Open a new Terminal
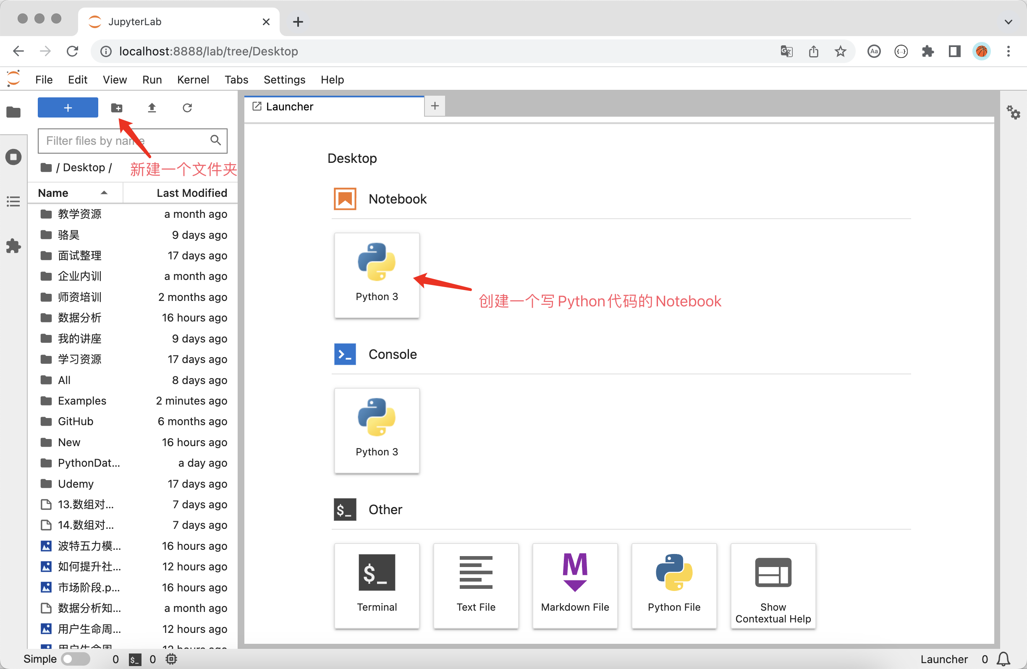1027x669 pixels. [376, 585]
